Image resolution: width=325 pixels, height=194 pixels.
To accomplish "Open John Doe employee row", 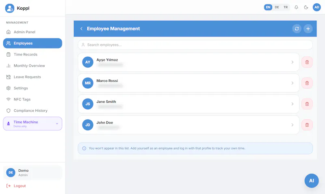I will tap(188, 125).
